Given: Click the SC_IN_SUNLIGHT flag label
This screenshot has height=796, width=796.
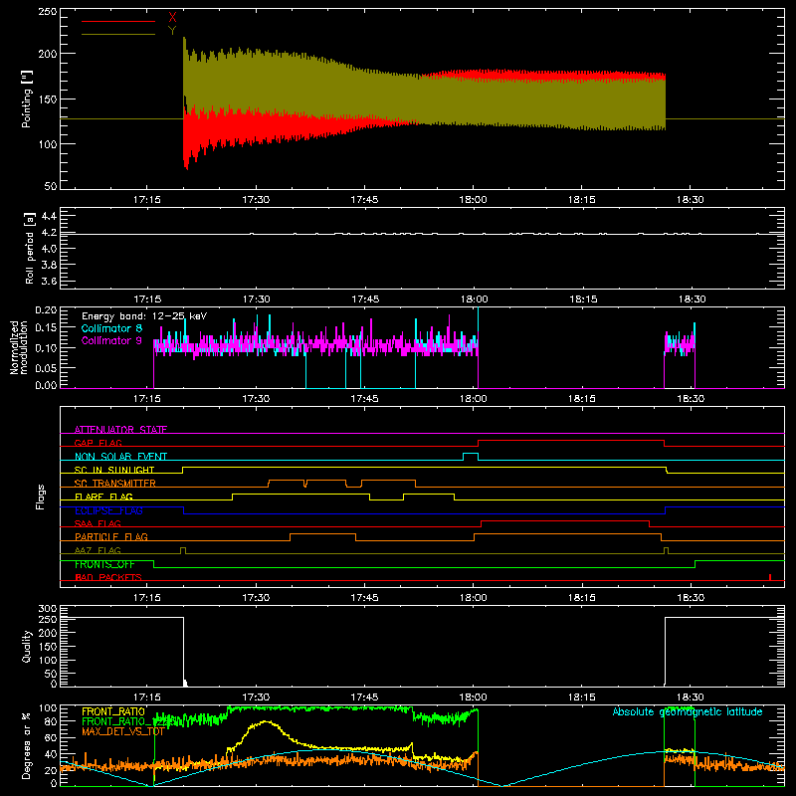Looking at the screenshot, I should click(114, 470).
